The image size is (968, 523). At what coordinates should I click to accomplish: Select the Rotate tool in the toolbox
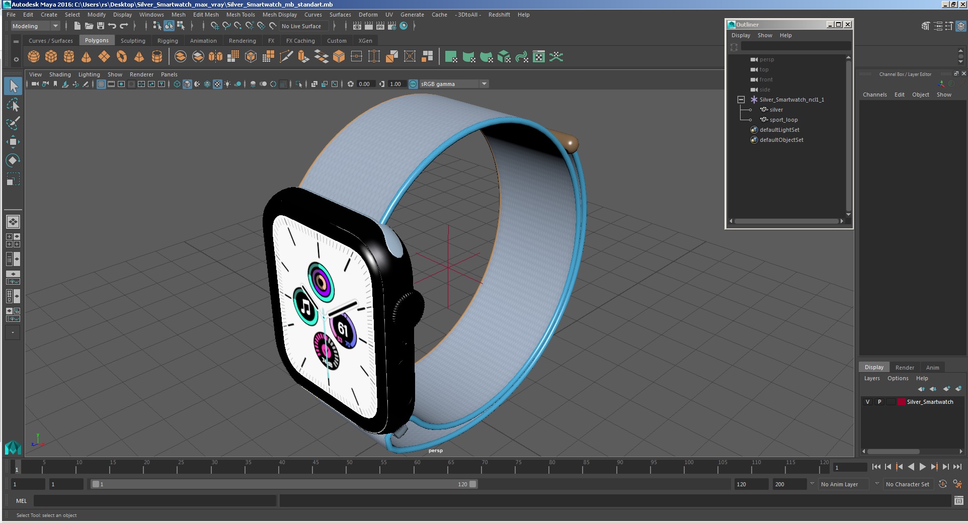click(x=13, y=160)
